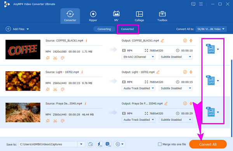Toggle the lightning acceleration icon
Viewport: 233px width, 151px height.
click(99, 144)
